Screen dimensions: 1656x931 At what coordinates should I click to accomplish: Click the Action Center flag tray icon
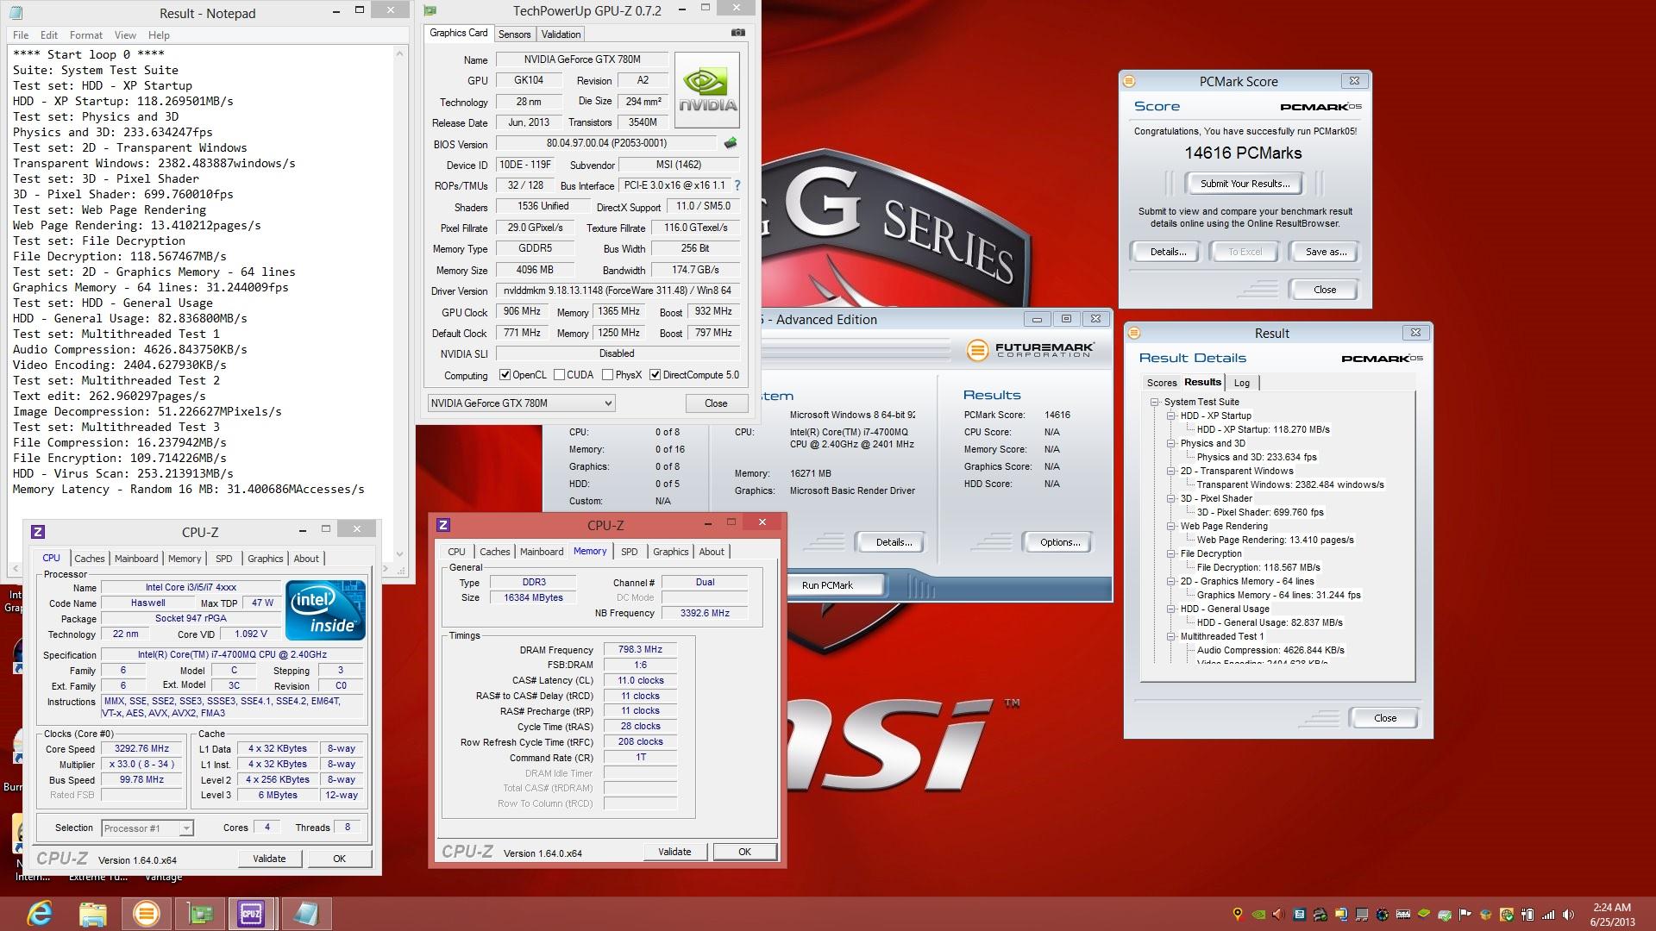pyautogui.click(x=1465, y=915)
